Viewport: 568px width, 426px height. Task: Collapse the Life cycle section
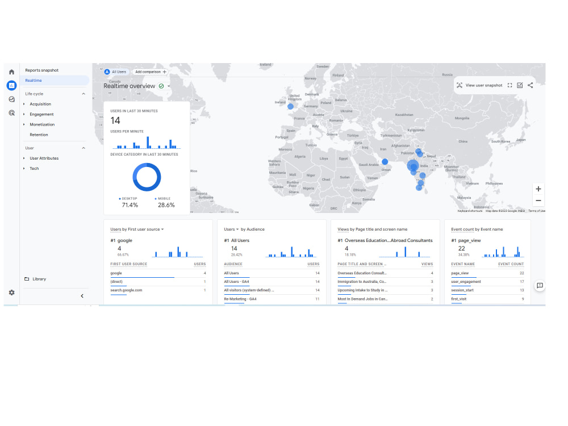click(83, 94)
